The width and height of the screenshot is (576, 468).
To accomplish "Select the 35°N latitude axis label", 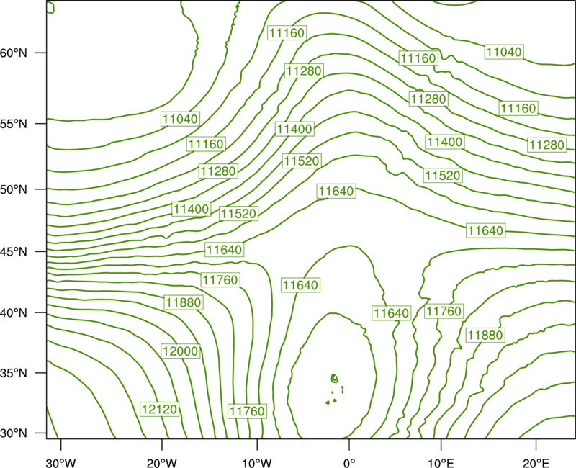I will (14, 373).
